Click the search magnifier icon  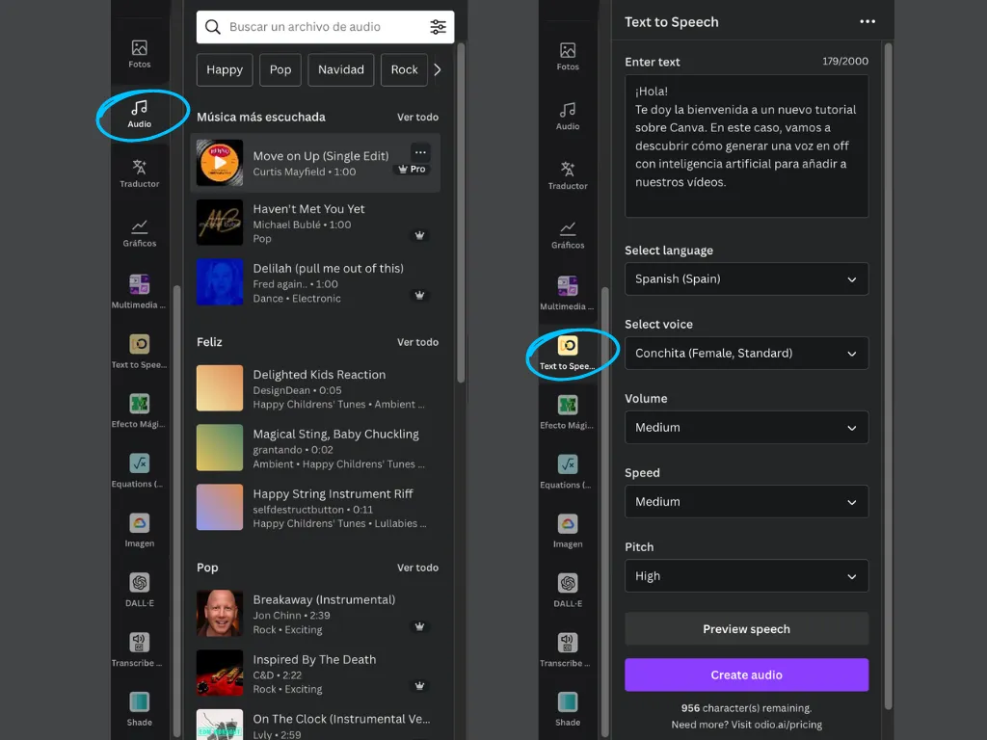tap(213, 27)
